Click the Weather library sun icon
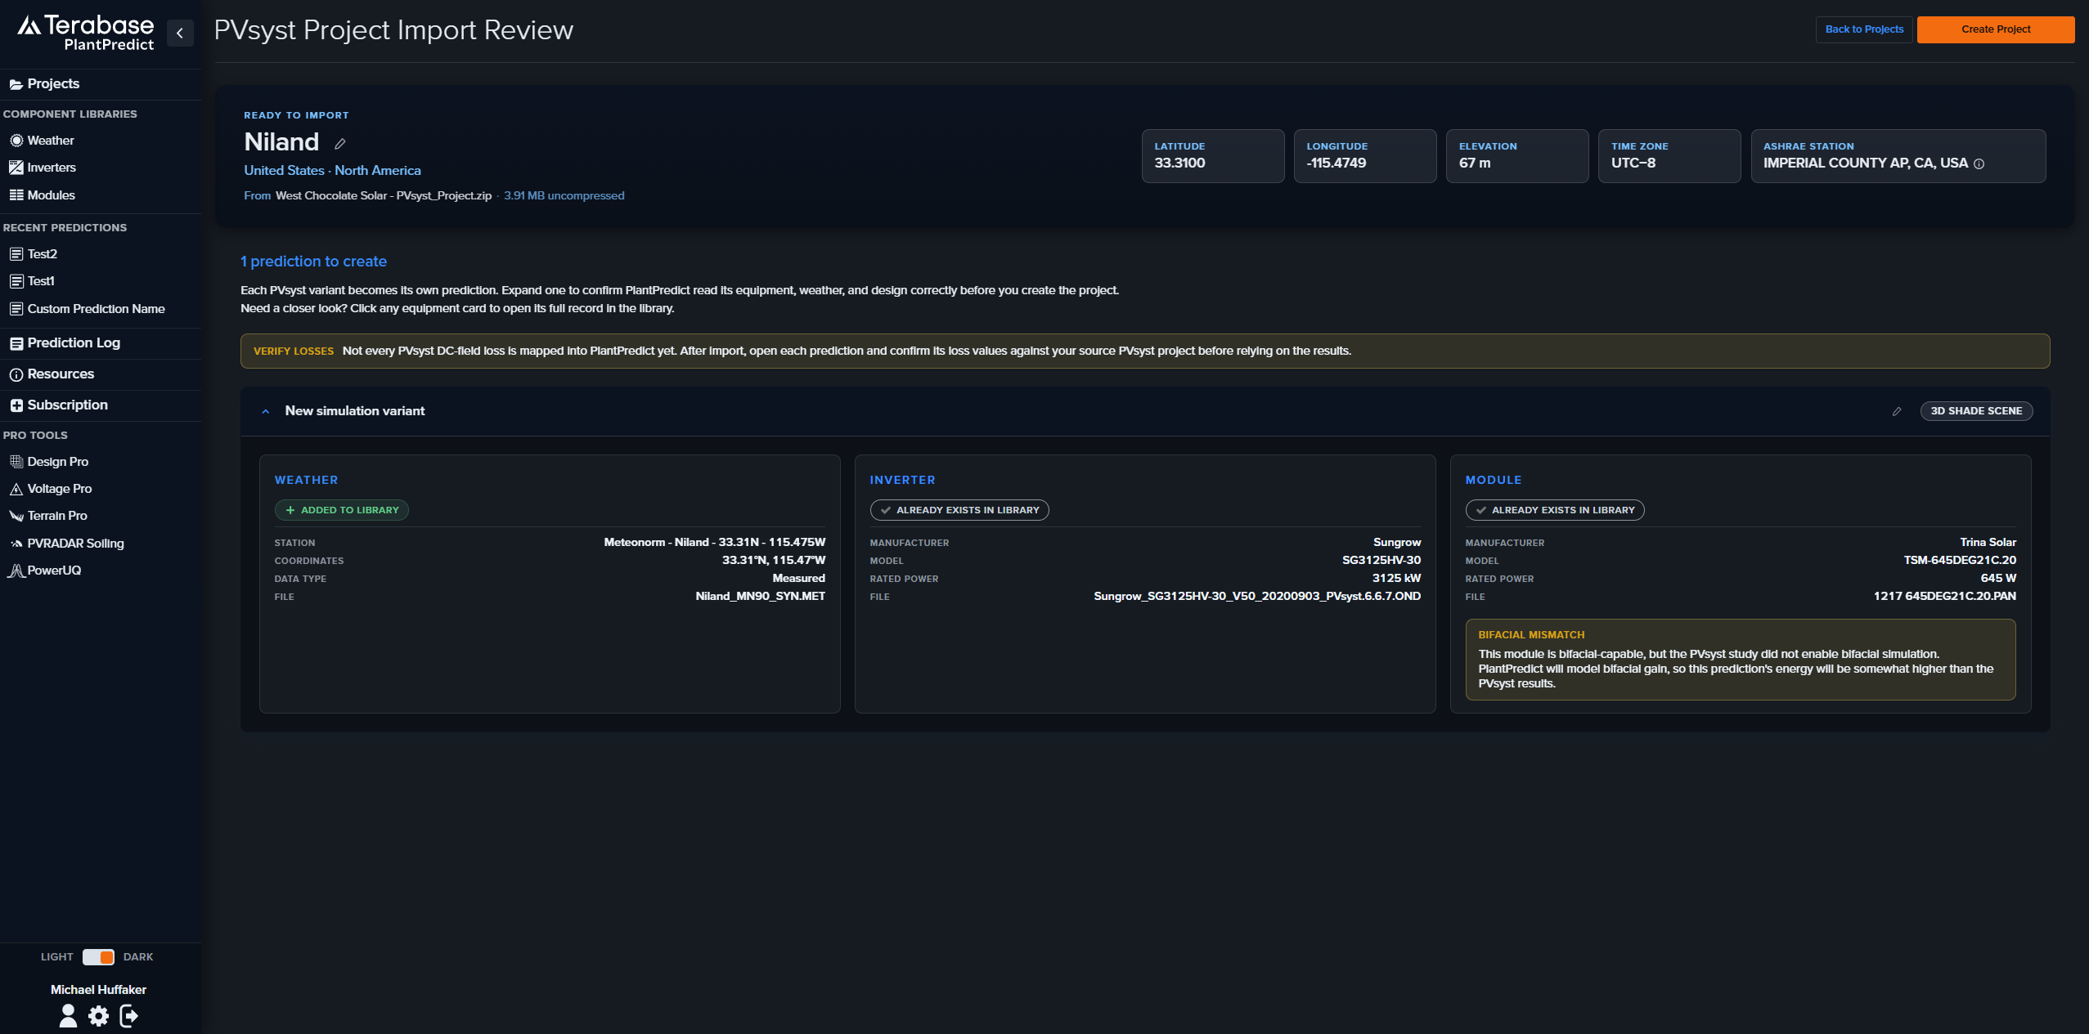 [16, 141]
